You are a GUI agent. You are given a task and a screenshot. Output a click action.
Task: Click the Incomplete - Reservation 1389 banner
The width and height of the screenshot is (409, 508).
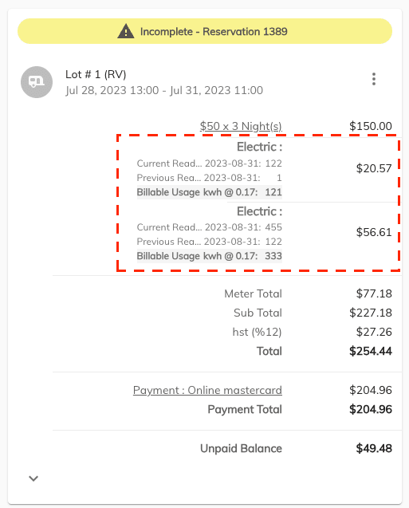205,31
